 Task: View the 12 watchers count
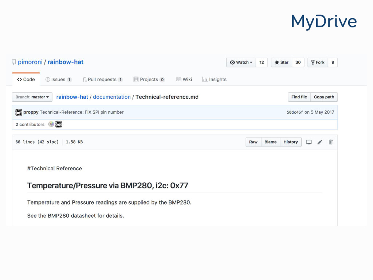coord(262,62)
